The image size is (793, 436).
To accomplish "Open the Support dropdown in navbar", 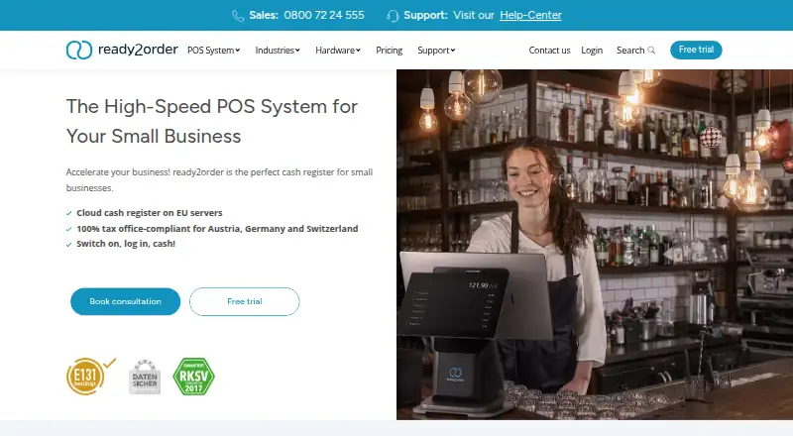I will [x=436, y=51].
